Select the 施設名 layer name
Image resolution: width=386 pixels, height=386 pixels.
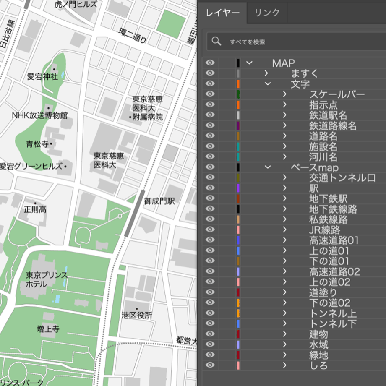(x=323, y=146)
